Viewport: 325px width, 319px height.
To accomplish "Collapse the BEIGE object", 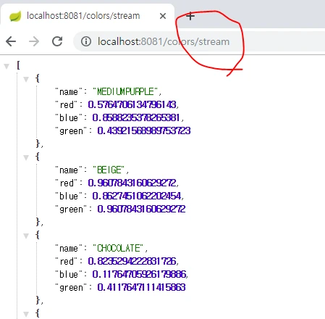I will tap(26, 157).
